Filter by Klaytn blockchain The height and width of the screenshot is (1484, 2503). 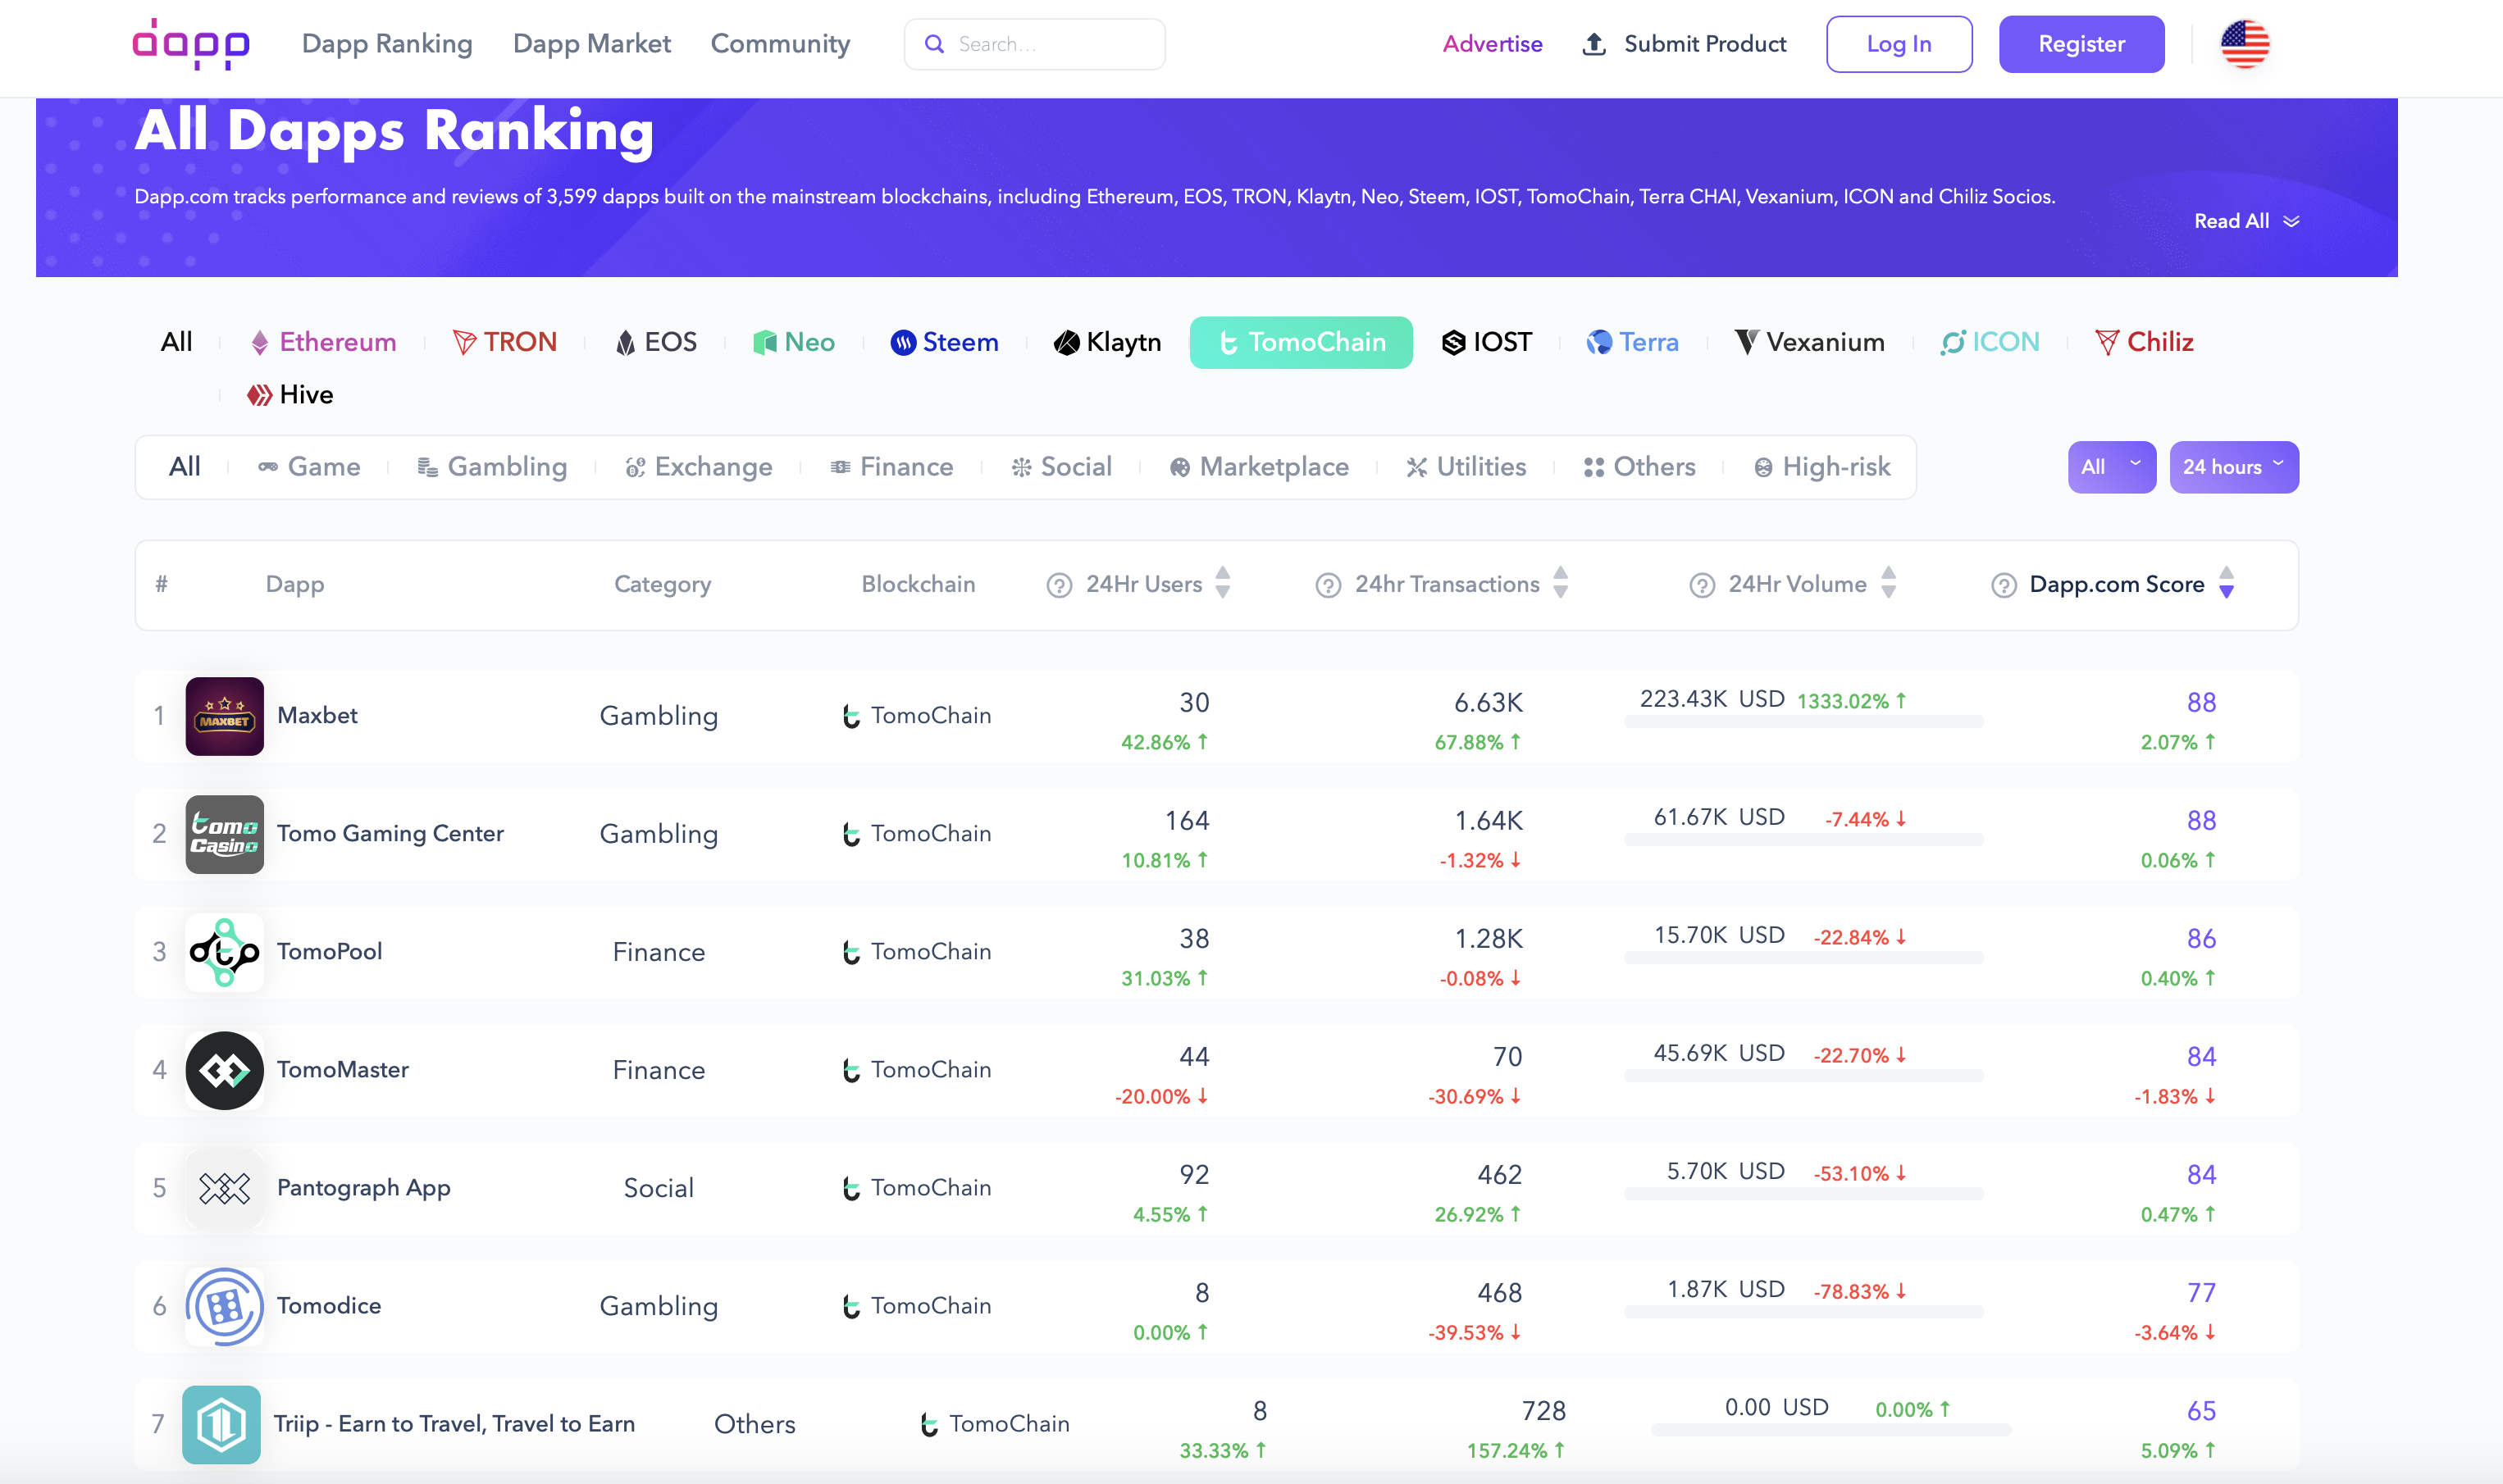pyautogui.click(x=1108, y=342)
